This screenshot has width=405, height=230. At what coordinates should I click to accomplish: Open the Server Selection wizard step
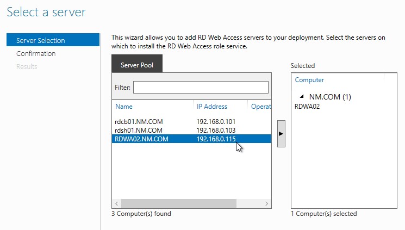tap(41, 40)
